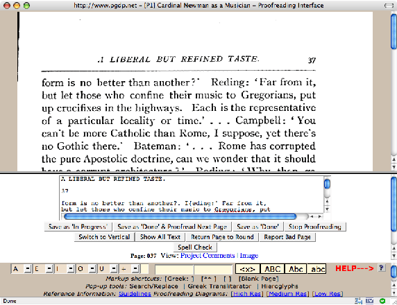Open the Hieroglyphs pop-up tool
This screenshot has height=305, width=397.
click(280, 286)
